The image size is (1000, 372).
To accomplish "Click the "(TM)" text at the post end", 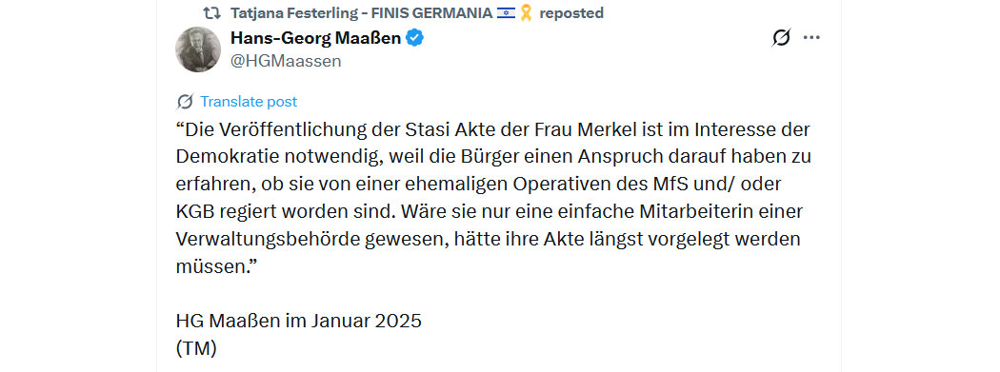I will coord(196,348).
